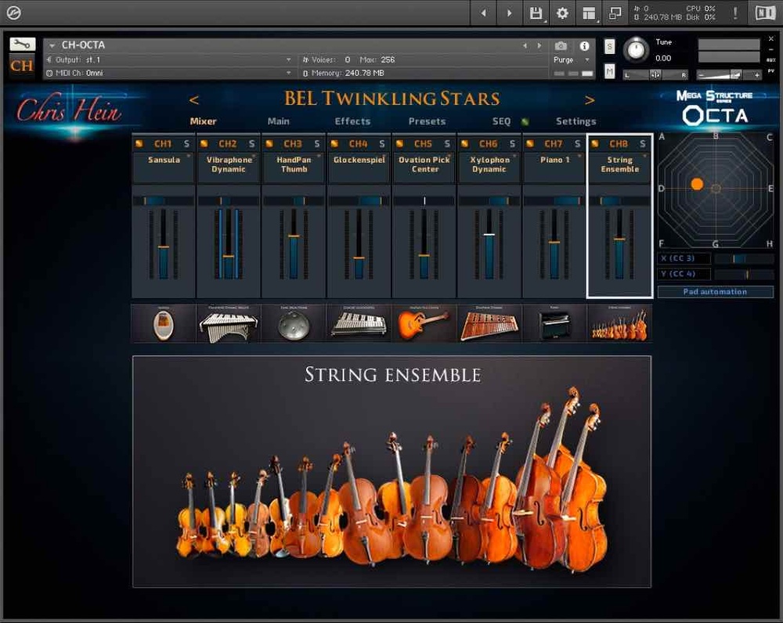Screen dimensions: 783x623
Task: Switch to the Effects tab
Action: click(352, 121)
